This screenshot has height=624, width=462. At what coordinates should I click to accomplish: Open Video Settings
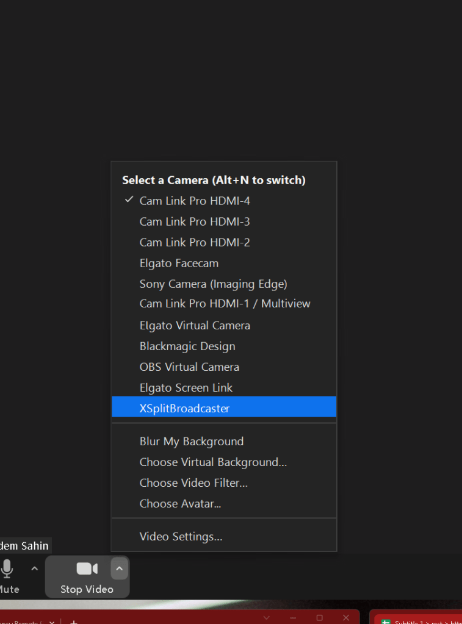(x=224, y=536)
